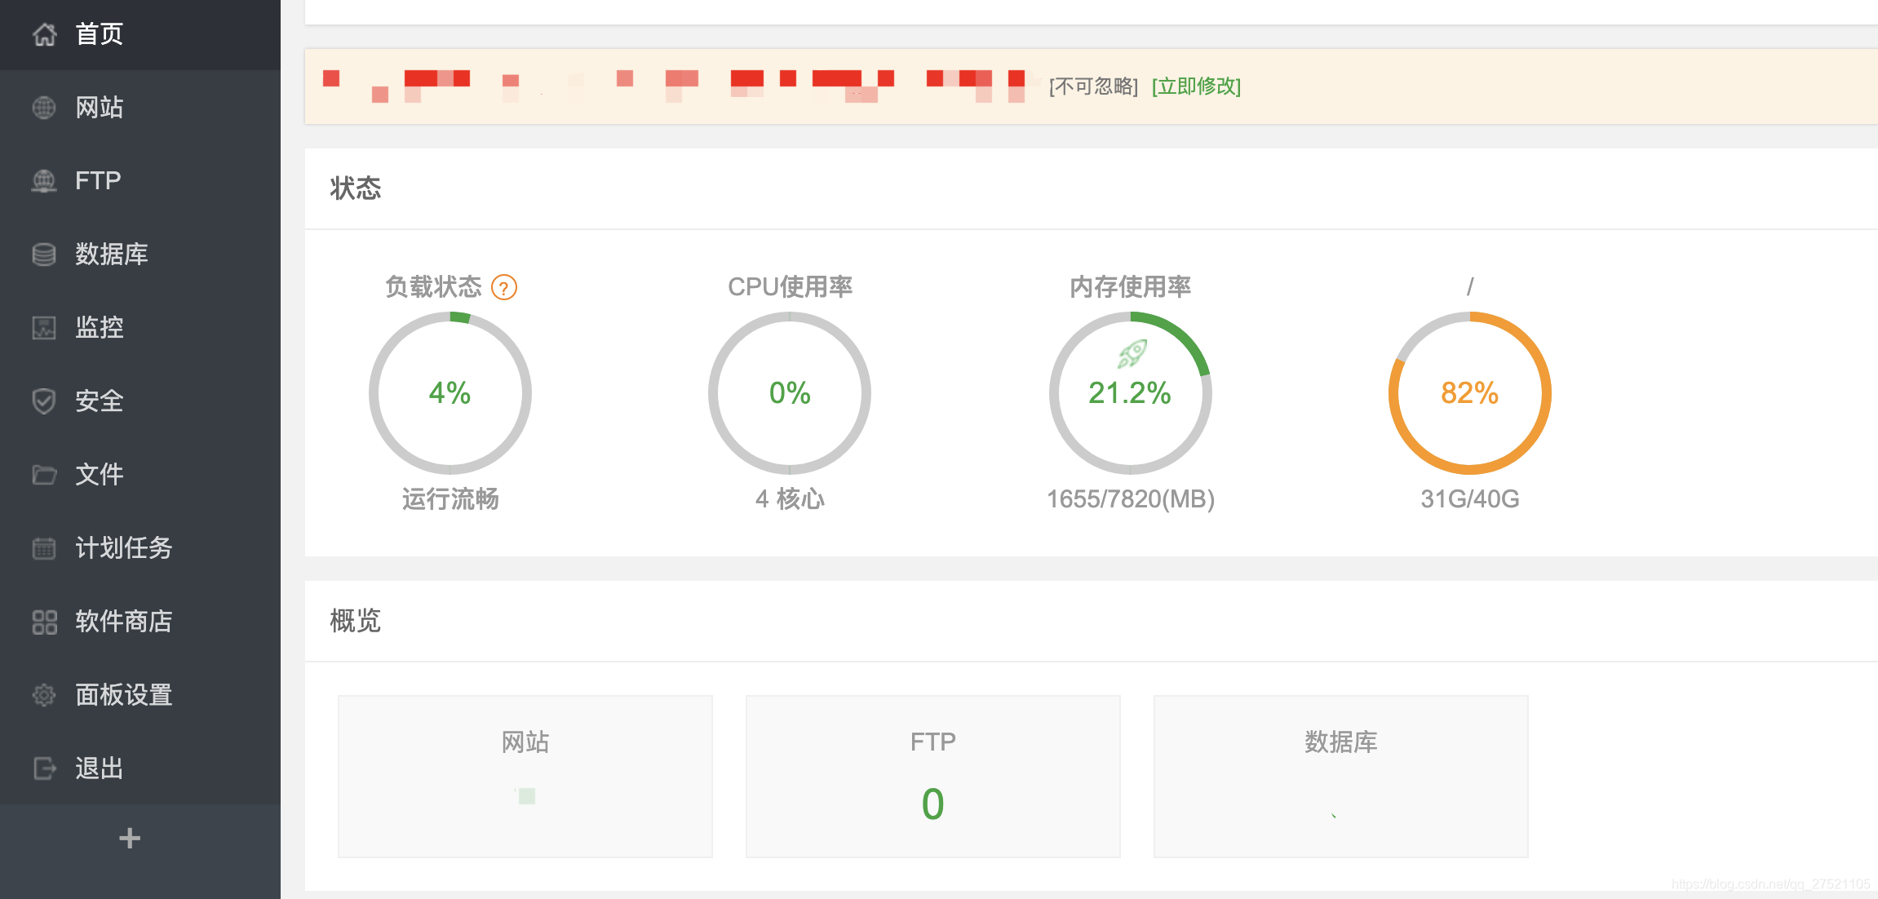Click the shield 安全 icon
The image size is (1878, 899).
44,401
